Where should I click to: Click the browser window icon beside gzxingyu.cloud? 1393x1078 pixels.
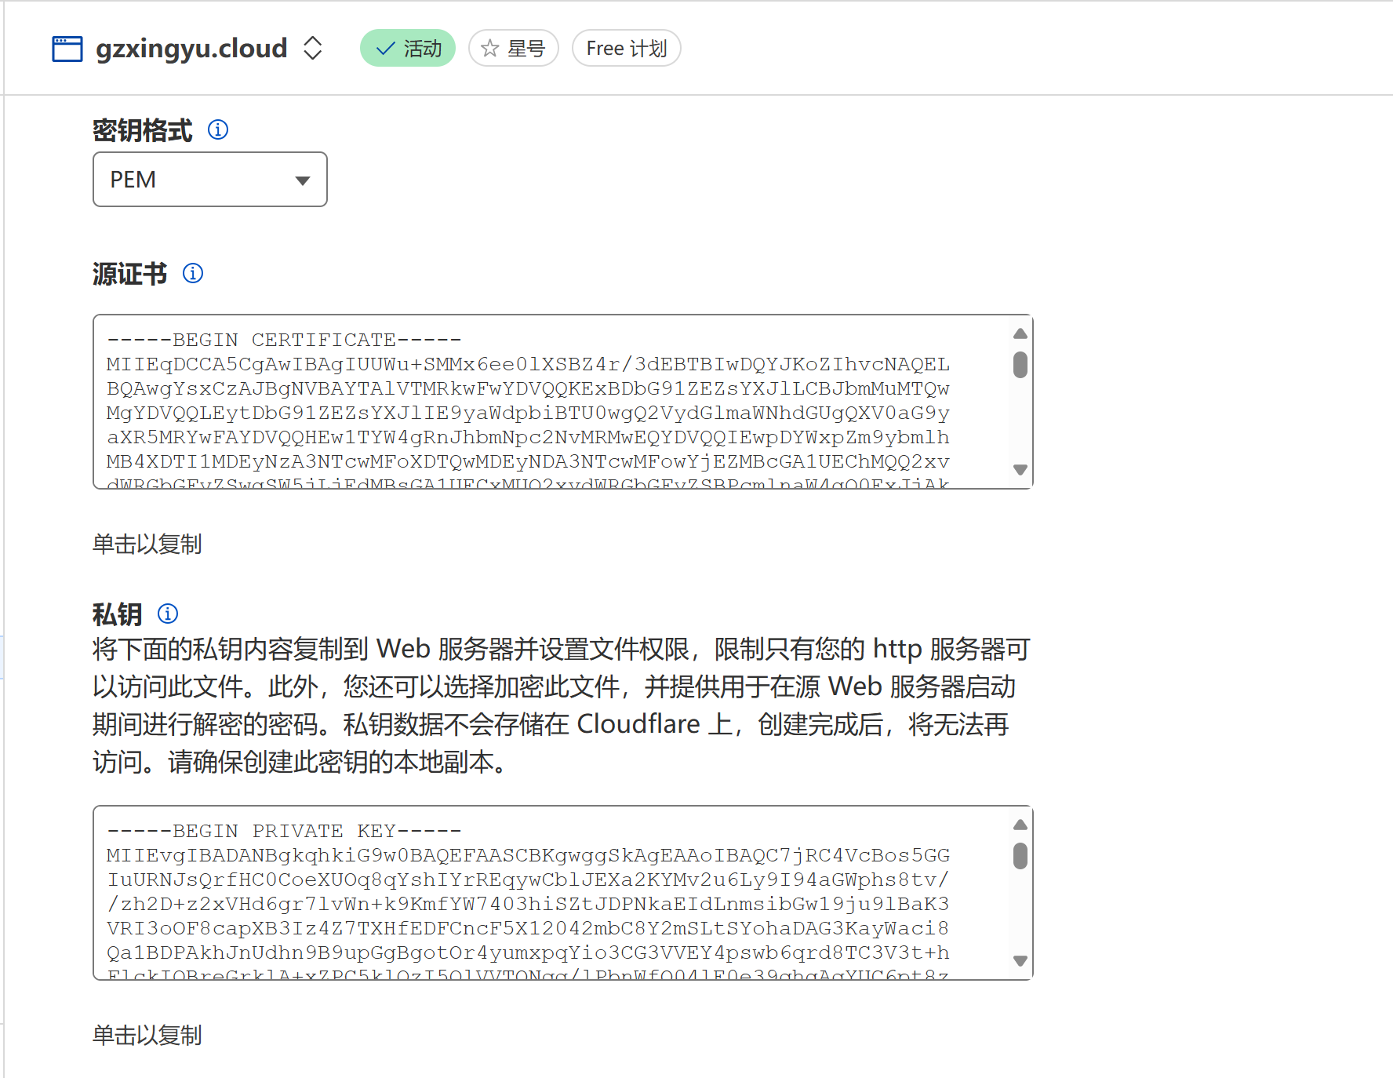point(67,49)
